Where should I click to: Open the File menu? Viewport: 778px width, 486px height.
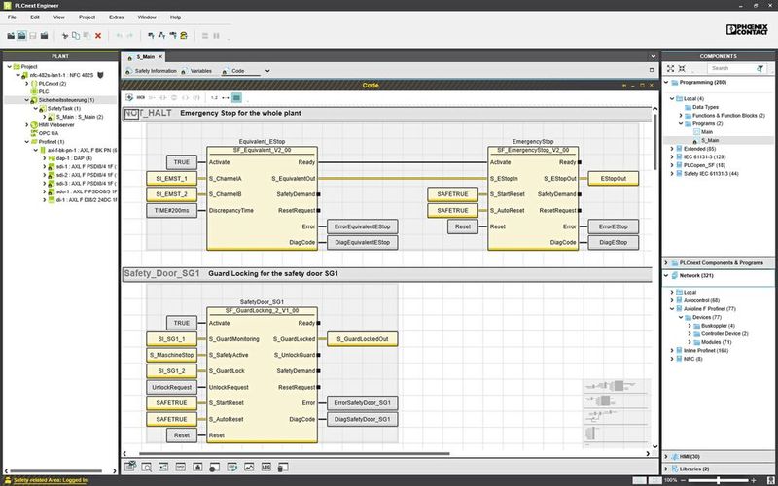[x=12, y=17]
